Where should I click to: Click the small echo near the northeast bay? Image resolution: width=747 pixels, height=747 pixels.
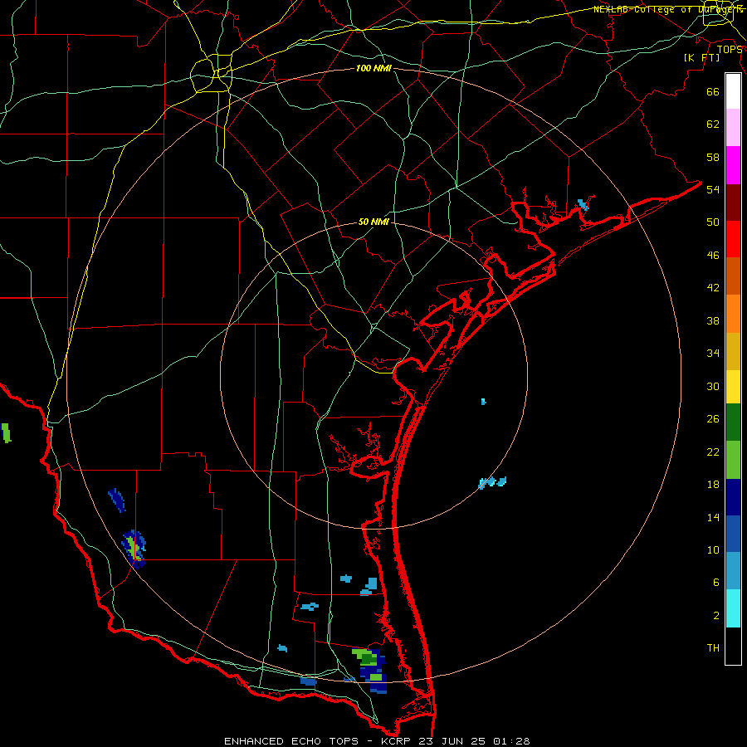point(583,205)
